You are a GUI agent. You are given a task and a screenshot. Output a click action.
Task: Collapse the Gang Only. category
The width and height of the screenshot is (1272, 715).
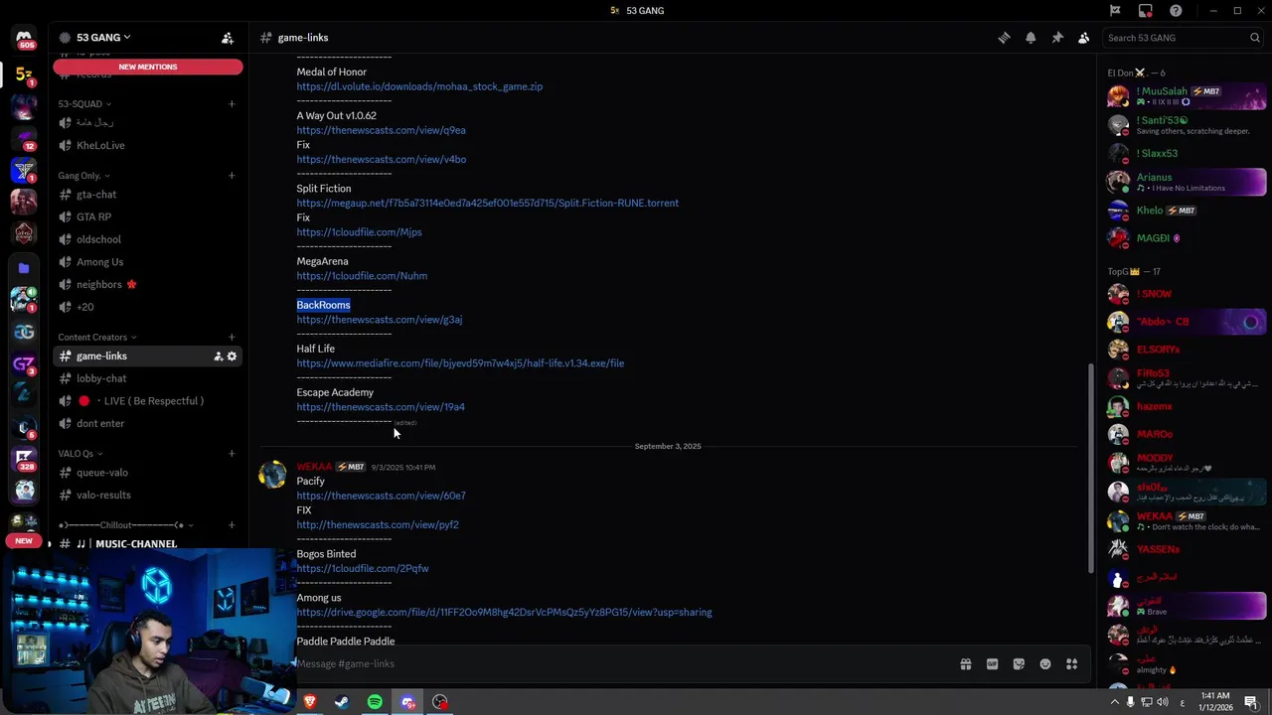84,176
